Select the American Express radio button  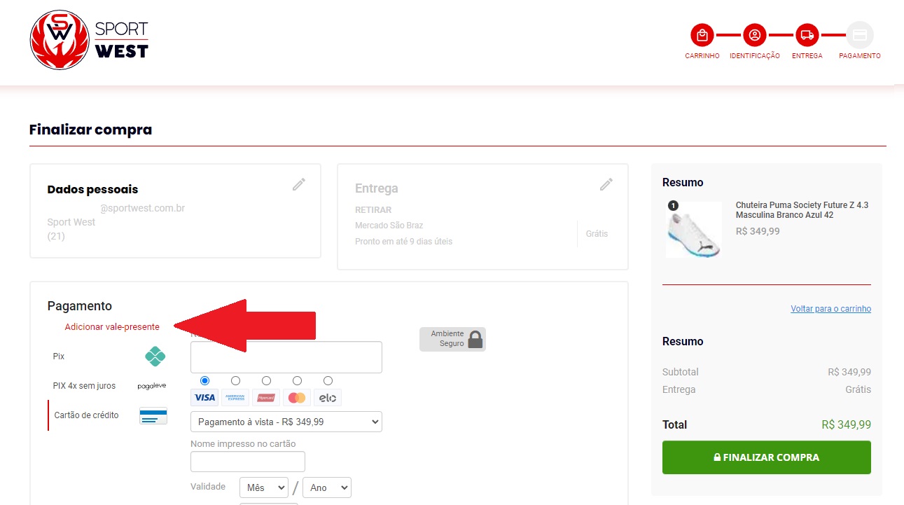[235, 380]
